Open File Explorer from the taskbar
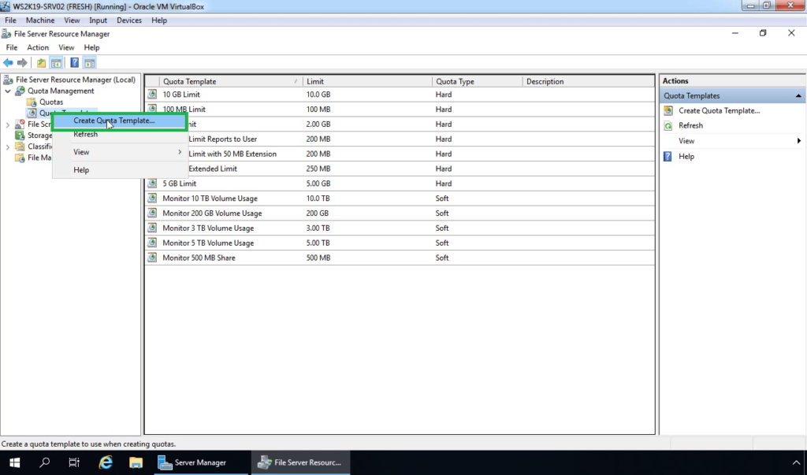 tap(136, 462)
